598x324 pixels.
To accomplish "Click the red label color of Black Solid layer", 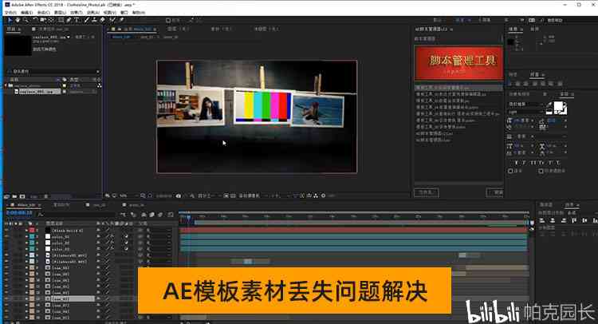I will pyautogui.click(x=32, y=230).
